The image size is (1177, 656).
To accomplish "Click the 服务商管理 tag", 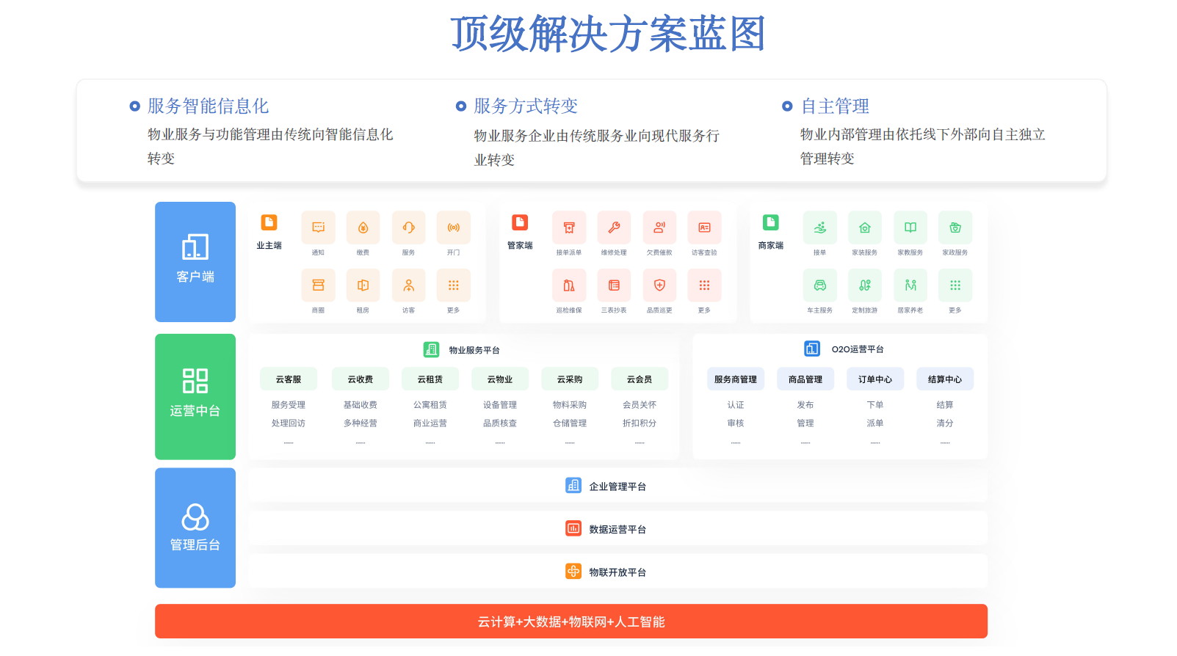I will 736,379.
